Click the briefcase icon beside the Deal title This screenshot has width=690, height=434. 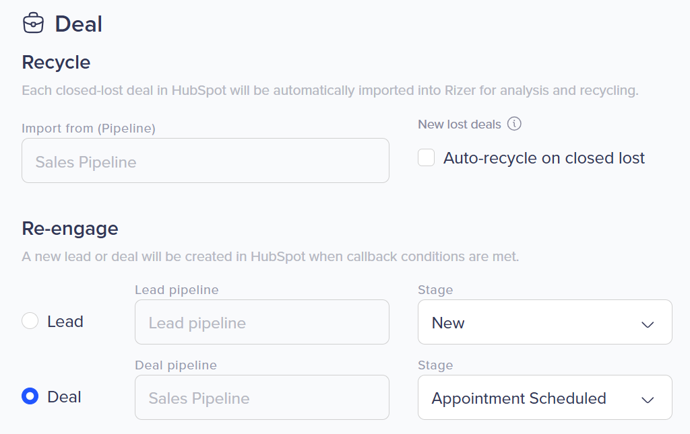(33, 24)
